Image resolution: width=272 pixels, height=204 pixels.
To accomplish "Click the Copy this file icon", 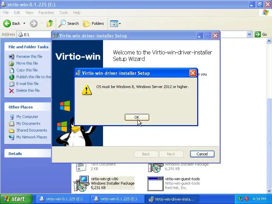I will click(12, 70).
